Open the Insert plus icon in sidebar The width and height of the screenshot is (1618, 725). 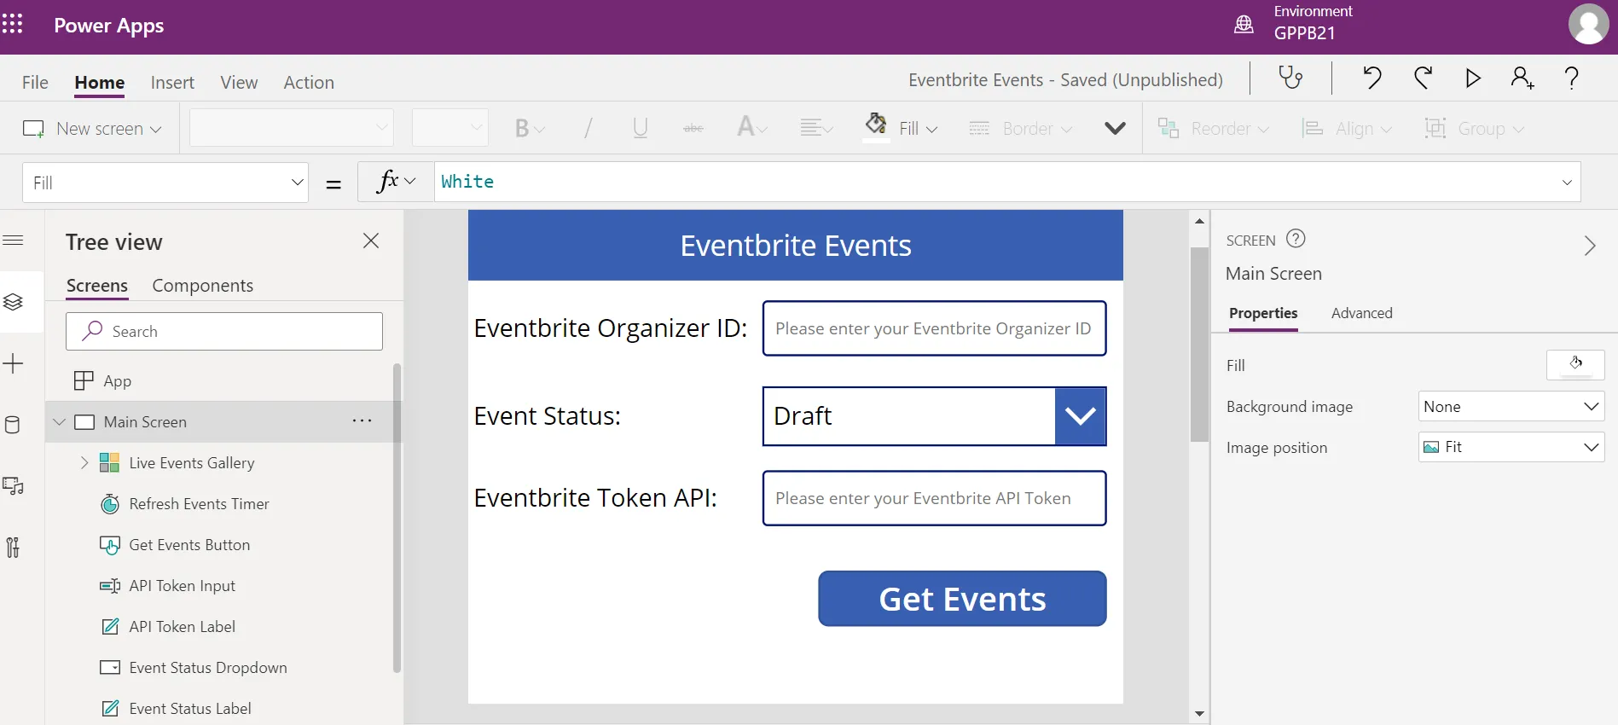point(13,364)
